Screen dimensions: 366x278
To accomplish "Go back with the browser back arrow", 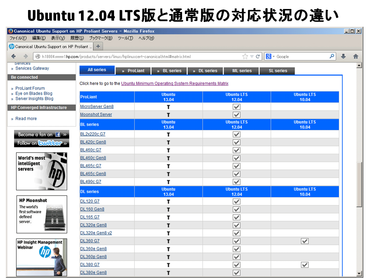I will (x=13, y=56).
